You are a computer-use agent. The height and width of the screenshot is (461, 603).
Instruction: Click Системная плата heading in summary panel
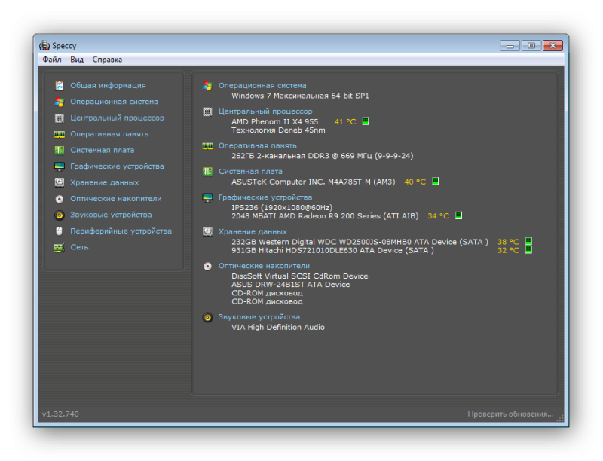tap(250, 171)
